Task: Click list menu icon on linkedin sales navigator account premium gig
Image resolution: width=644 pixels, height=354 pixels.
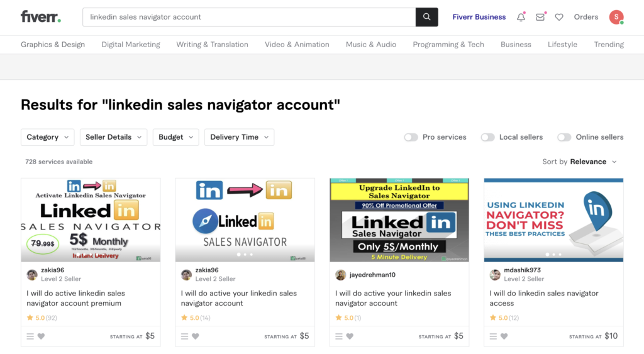Action: click(30, 336)
